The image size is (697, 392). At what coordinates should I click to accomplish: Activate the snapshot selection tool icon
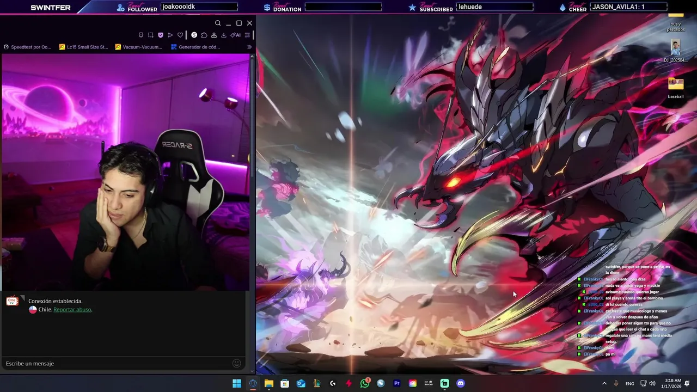coord(151,35)
